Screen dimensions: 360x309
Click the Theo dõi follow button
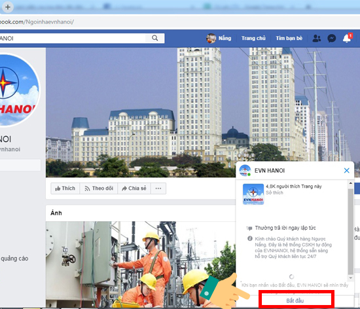point(99,189)
